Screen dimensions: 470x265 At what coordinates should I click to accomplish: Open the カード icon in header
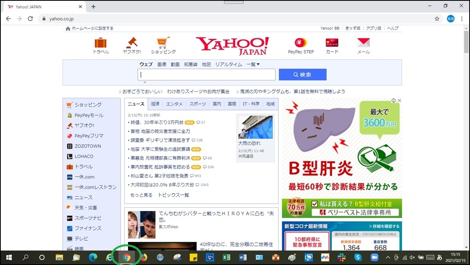(x=332, y=43)
